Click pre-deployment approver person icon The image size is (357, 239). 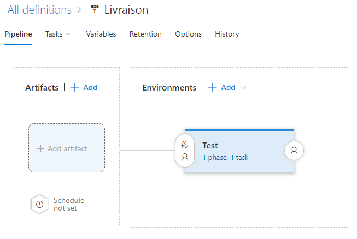pos(185,157)
